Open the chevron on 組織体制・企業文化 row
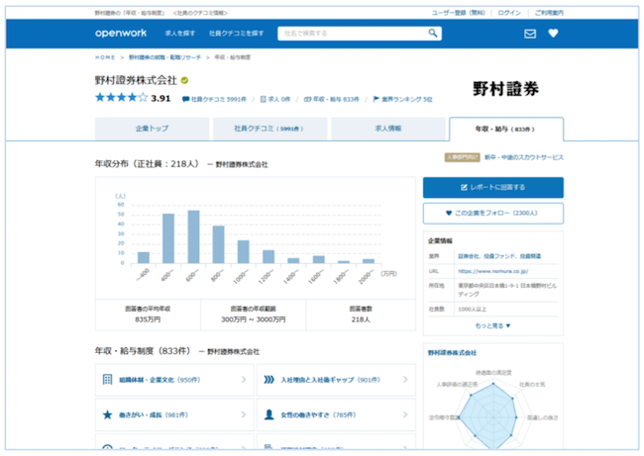This screenshot has height=456, width=644. click(244, 379)
